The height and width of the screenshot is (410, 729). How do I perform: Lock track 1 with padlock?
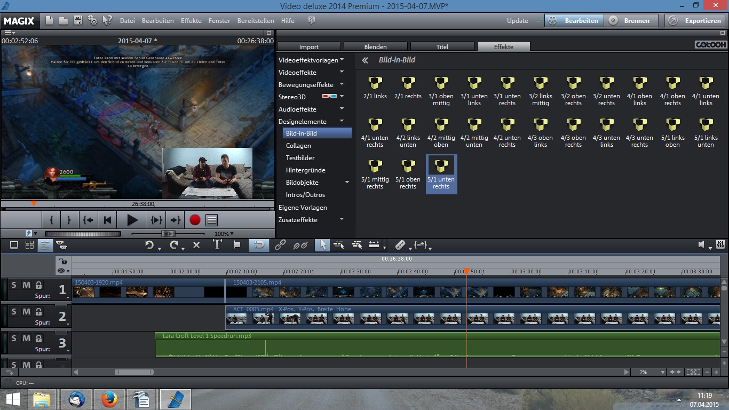[38, 285]
